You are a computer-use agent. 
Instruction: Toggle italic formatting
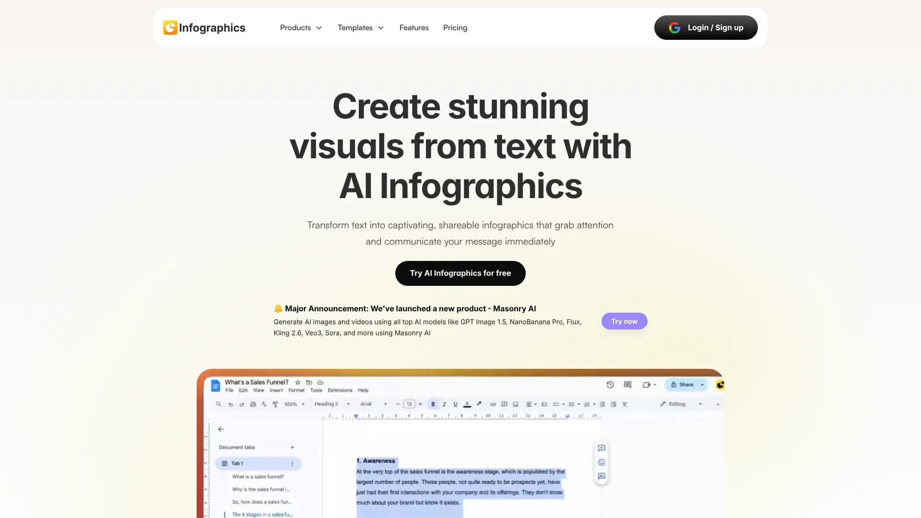[444, 404]
